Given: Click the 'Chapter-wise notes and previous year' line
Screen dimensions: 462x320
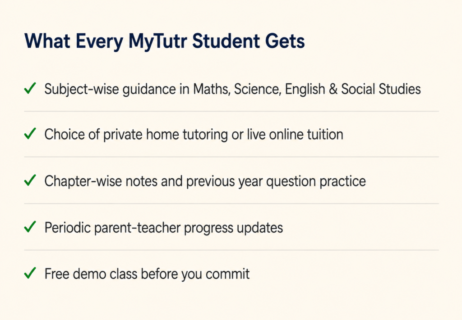Looking at the screenshot, I should pyautogui.click(x=205, y=181).
